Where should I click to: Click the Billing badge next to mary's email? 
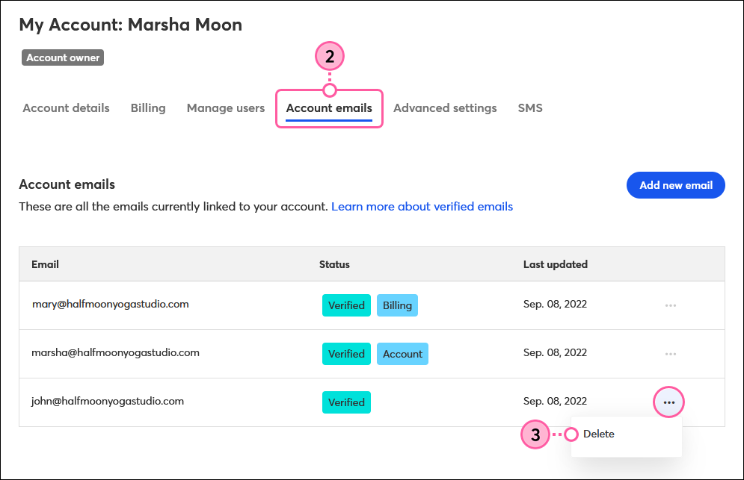click(397, 305)
